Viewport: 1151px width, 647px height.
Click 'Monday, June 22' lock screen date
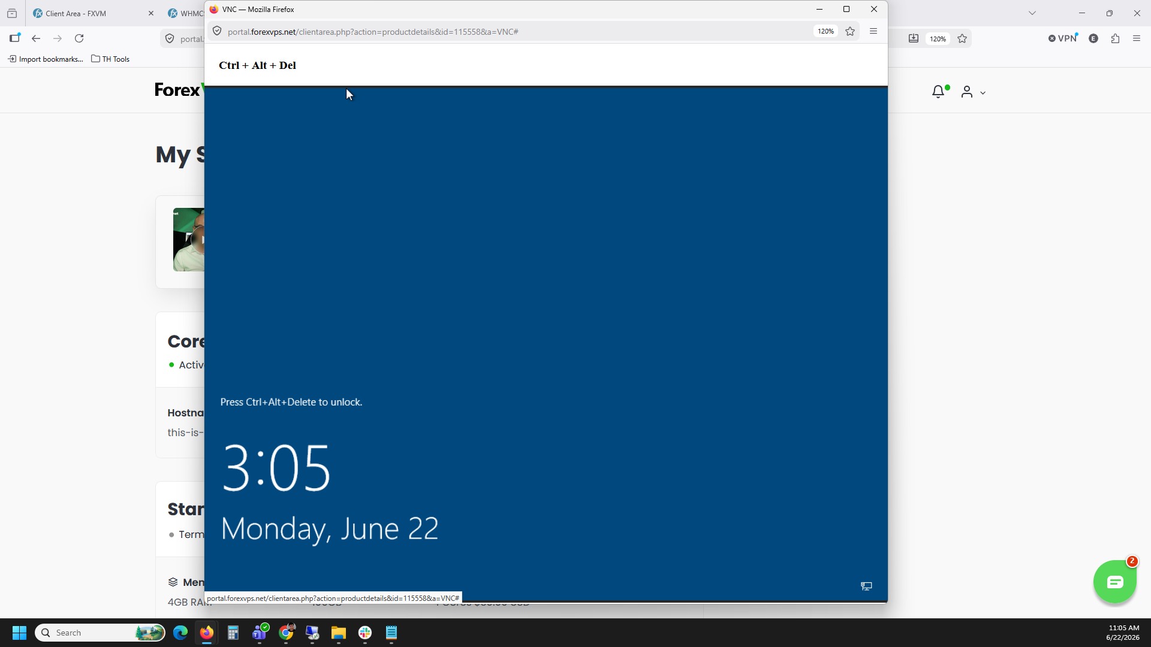(330, 529)
